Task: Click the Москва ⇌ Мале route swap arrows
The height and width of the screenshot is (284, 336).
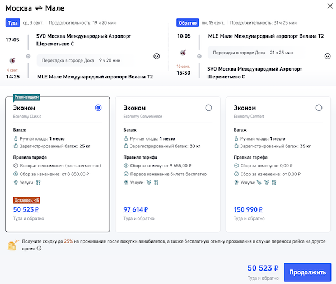Action: (x=41, y=8)
